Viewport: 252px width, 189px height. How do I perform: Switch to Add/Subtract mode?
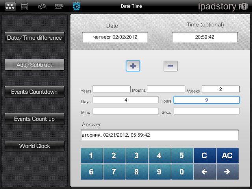point(34,65)
